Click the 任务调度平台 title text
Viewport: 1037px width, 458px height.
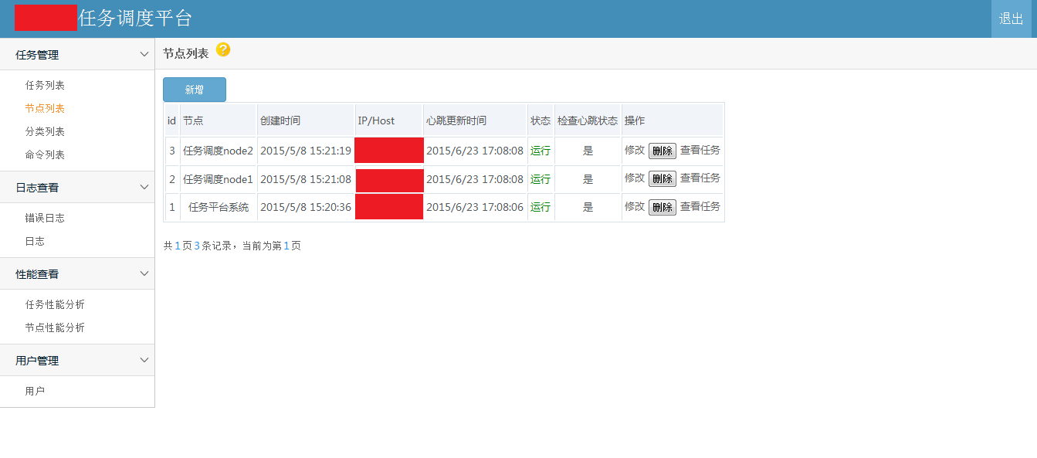click(135, 19)
